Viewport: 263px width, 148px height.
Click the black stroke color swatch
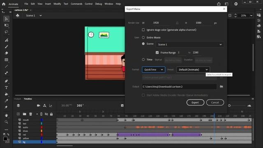click(x=5, y=139)
